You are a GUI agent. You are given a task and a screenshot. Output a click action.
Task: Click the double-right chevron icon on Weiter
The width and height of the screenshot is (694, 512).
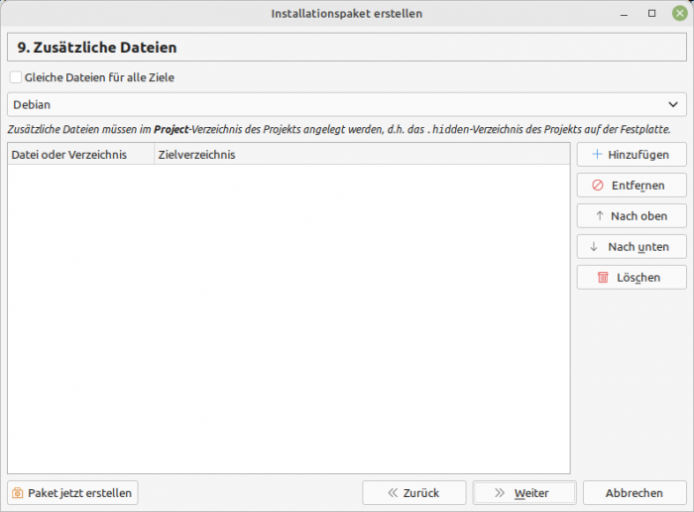pyautogui.click(x=500, y=493)
